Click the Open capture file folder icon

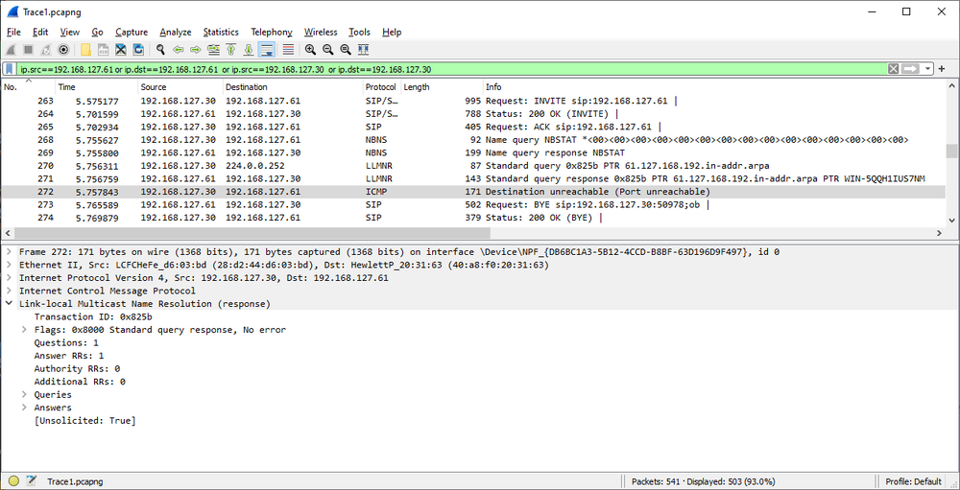85,50
